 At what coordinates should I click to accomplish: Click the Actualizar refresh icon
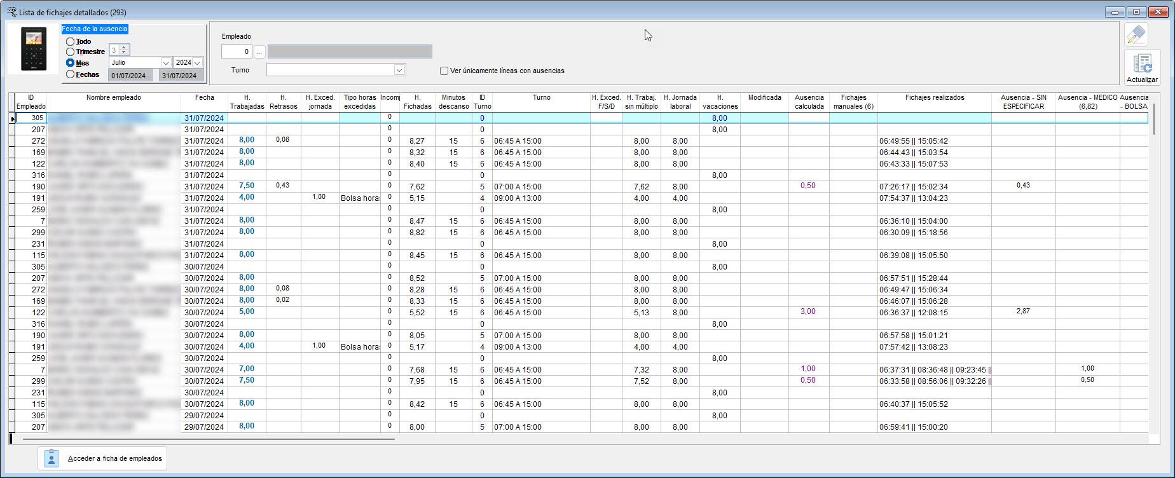pyautogui.click(x=1142, y=67)
